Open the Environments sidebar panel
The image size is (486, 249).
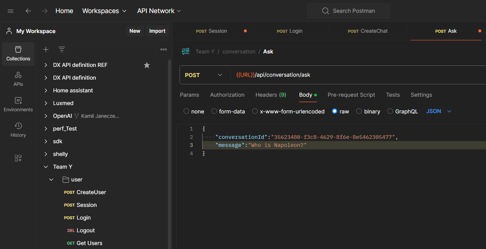(18, 105)
